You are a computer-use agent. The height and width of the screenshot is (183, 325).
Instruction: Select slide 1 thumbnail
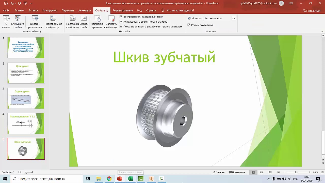point(26,48)
